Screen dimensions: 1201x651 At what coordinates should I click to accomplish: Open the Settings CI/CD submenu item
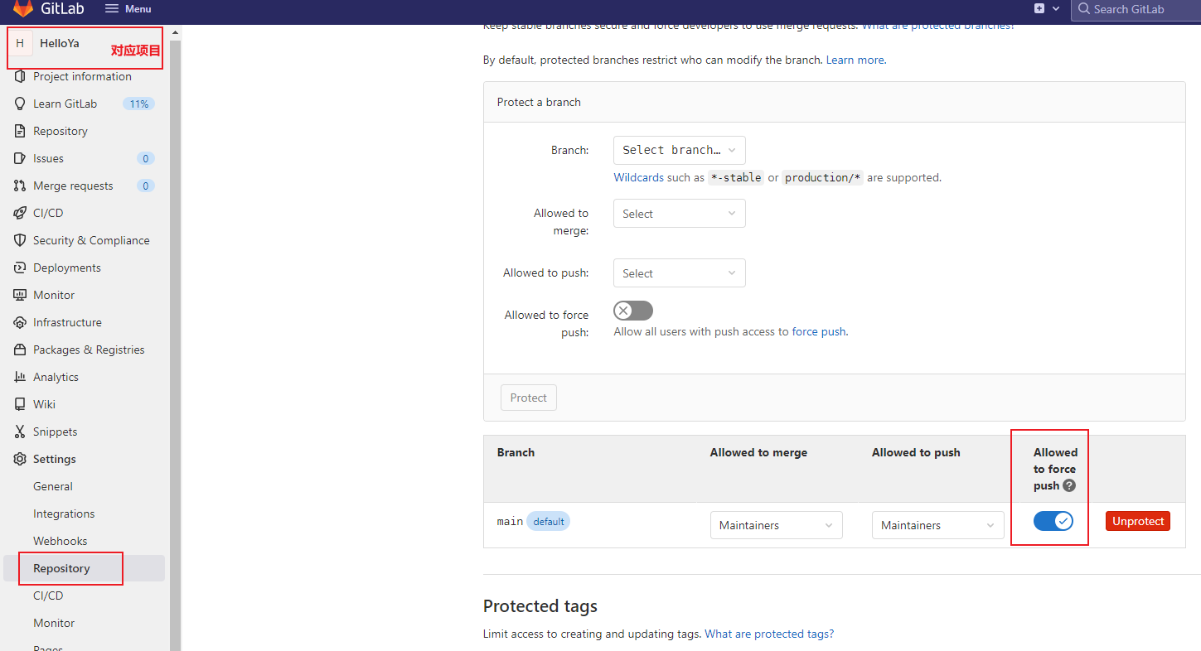[48, 596]
